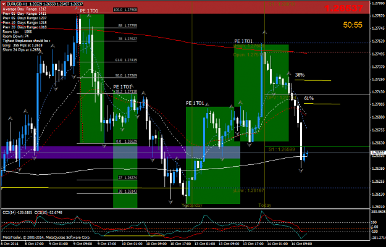Select the 'Prev 05 Days Range: 1207' line
This screenshot has height=247, width=386.
click(x=25, y=18)
